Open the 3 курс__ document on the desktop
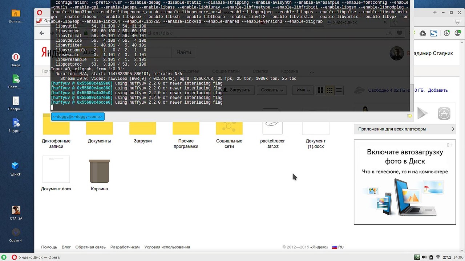 click(16, 125)
